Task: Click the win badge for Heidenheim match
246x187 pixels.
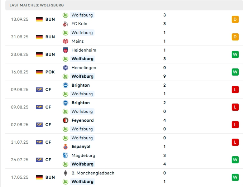Action: (235, 54)
